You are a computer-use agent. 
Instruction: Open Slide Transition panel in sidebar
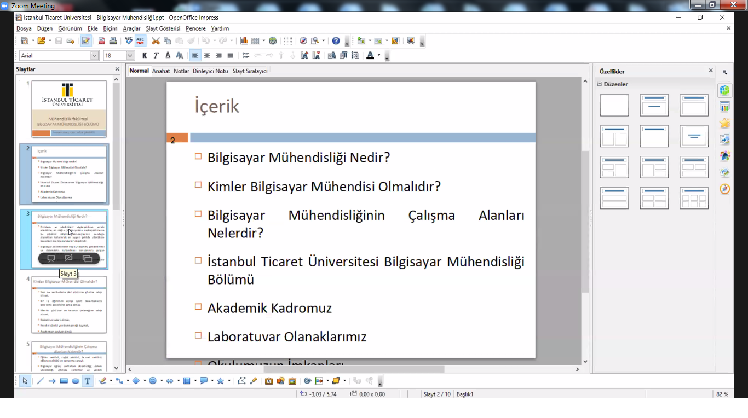[x=725, y=140]
